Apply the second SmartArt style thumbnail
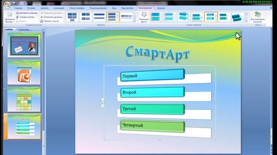Viewport: 277px width, 155px height. tap(170, 17)
